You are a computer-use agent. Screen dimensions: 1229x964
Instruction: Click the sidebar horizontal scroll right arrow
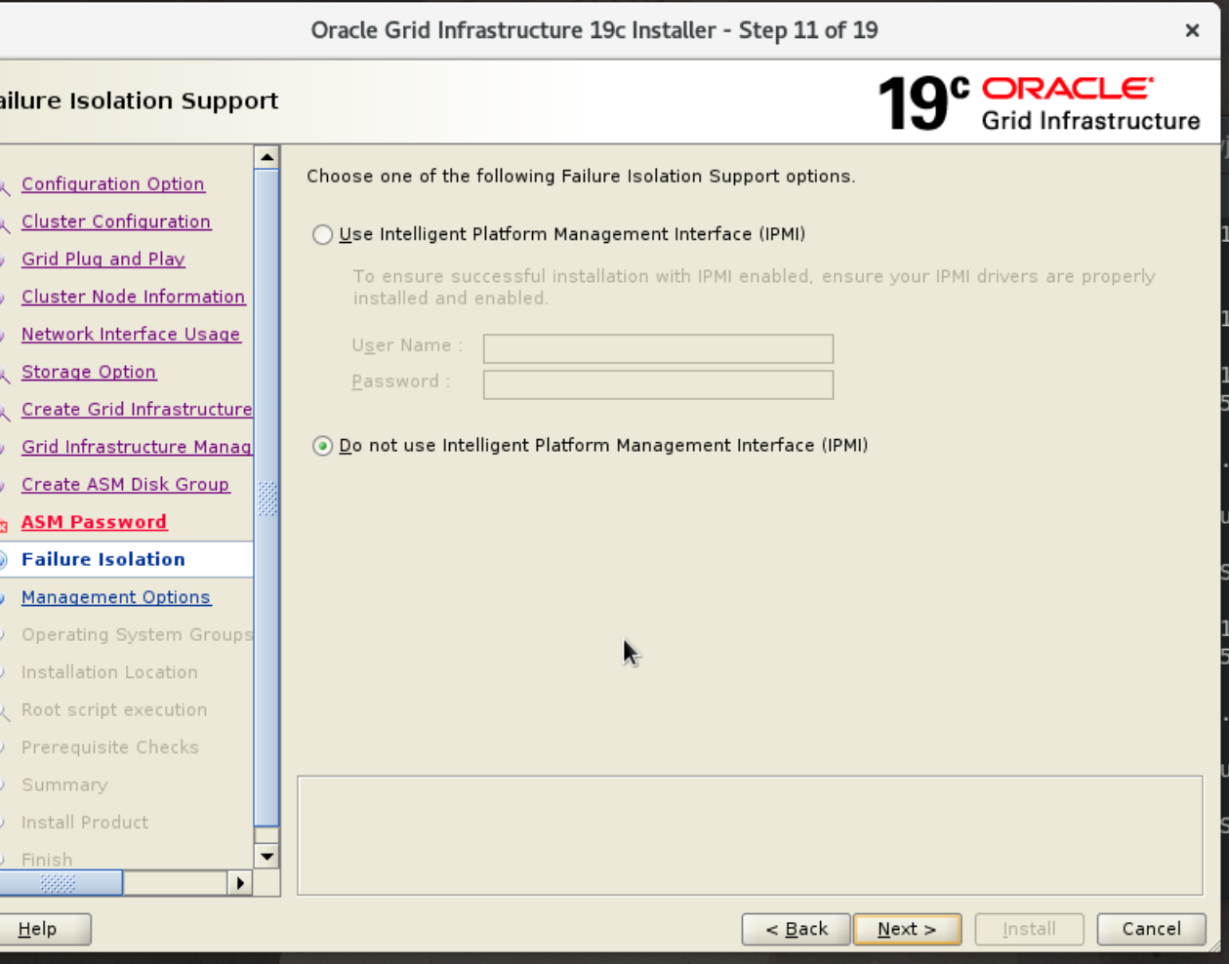[240, 883]
